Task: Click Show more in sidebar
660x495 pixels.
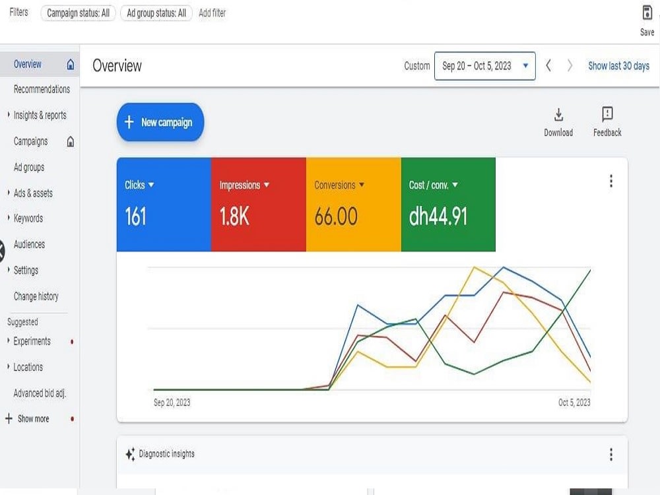Action: click(33, 419)
